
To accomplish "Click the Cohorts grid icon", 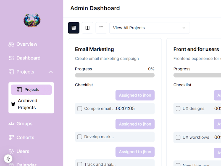I will coord(11,138).
